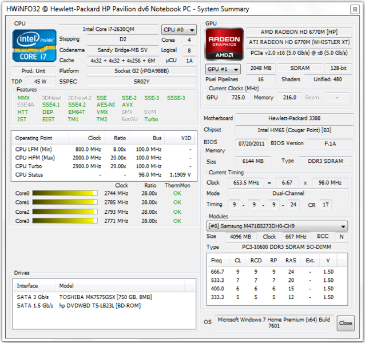Click the VID column header
The width and height of the screenshot is (365, 343).
pos(180,138)
